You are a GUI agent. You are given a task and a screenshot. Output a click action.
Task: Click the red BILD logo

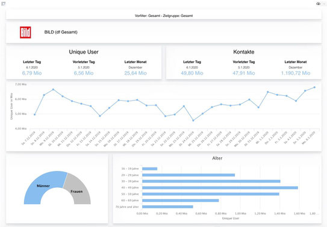pyautogui.click(x=25, y=33)
